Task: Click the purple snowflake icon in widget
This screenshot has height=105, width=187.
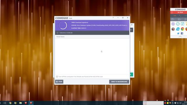Action: 173,24
